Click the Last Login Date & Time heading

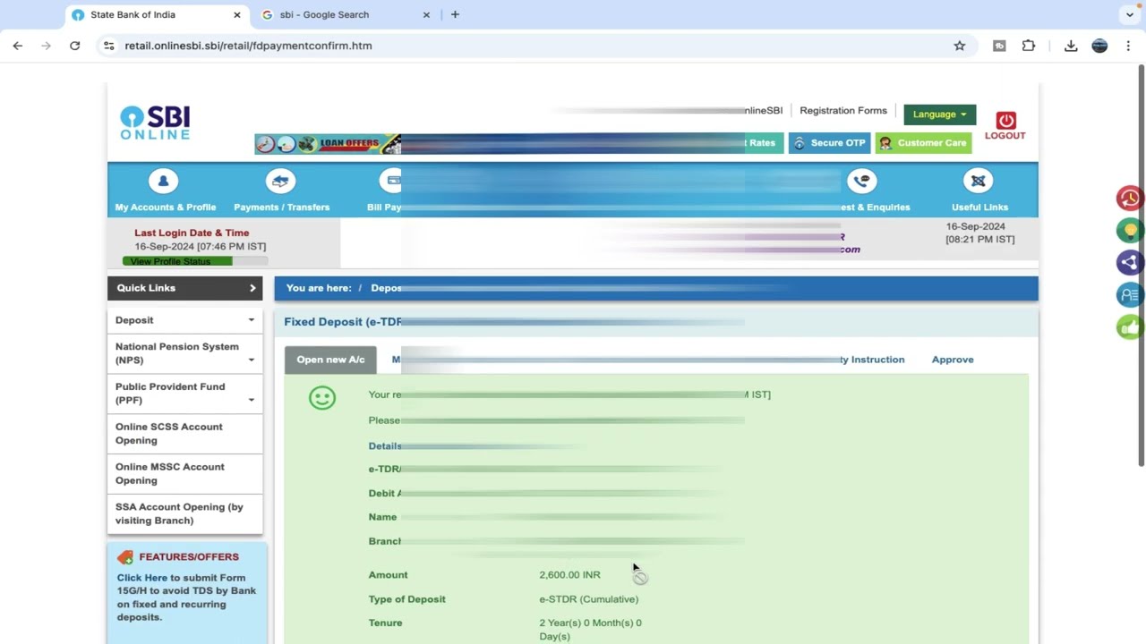tap(192, 233)
